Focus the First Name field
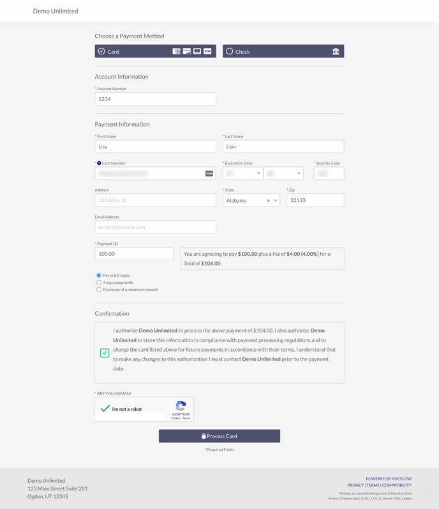Image resolution: width=439 pixels, height=509 pixels. pos(155,146)
